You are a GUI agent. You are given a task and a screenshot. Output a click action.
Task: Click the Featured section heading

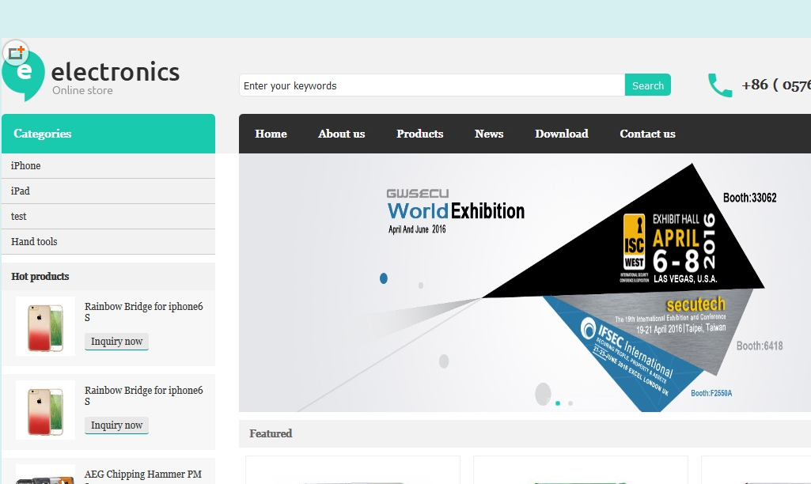pyautogui.click(x=271, y=434)
